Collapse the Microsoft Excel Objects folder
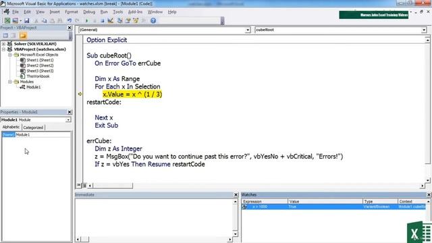The height and width of the screenshot is (243, 432). pyautogui.click(x=10, y=55)
